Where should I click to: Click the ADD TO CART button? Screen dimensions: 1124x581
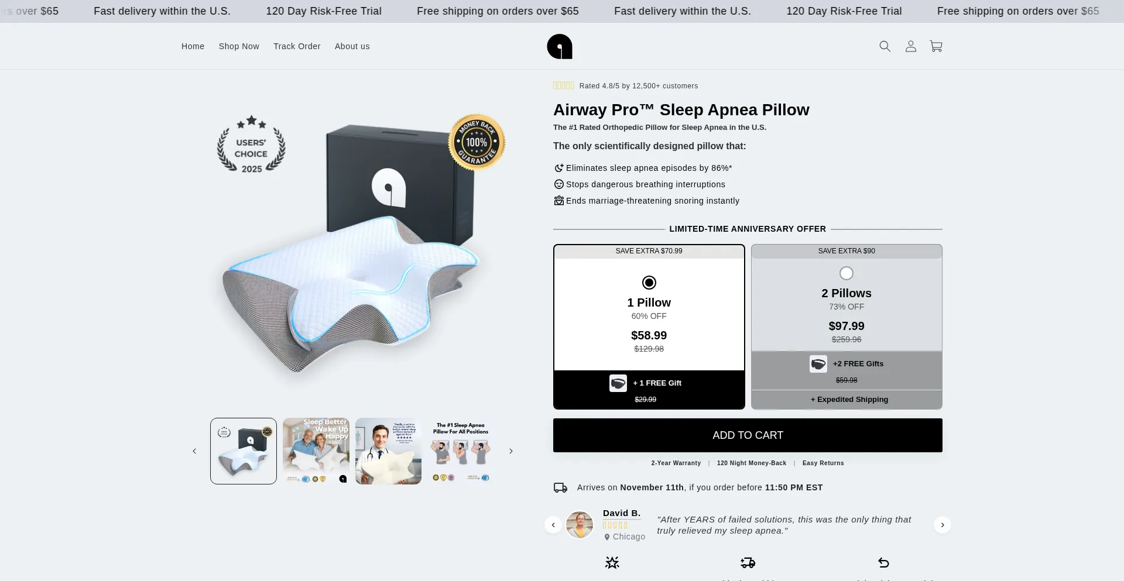(748, 435)
